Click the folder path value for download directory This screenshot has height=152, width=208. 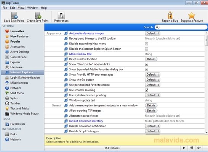pyautogui.click(x=164, y=121)
